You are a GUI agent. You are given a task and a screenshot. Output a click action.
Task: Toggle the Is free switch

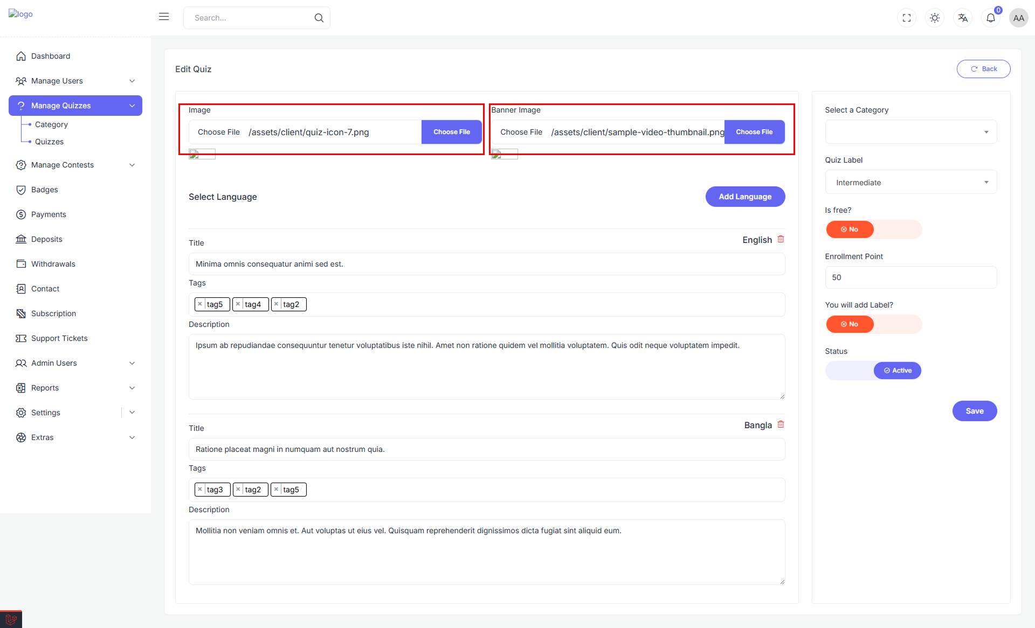pos(873,229)
